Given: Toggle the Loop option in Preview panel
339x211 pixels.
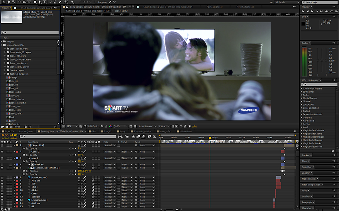Looking at the screenshot, I should (332, 11).
